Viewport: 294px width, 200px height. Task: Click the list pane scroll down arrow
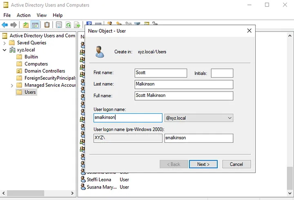[290, 193]
